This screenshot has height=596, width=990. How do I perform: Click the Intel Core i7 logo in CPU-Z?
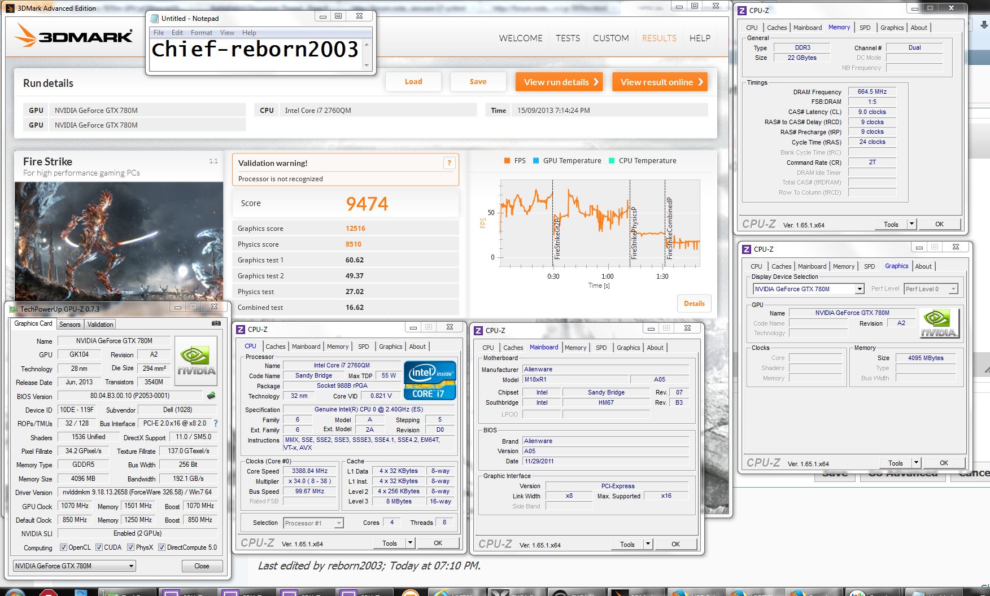(x=430, y=380)
